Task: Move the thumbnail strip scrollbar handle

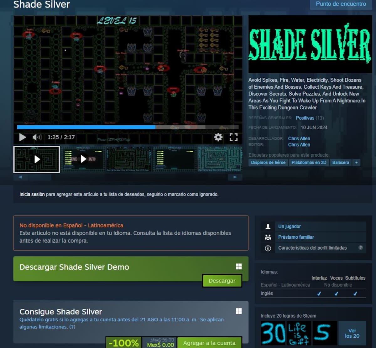Action: [x=39, y=177]
